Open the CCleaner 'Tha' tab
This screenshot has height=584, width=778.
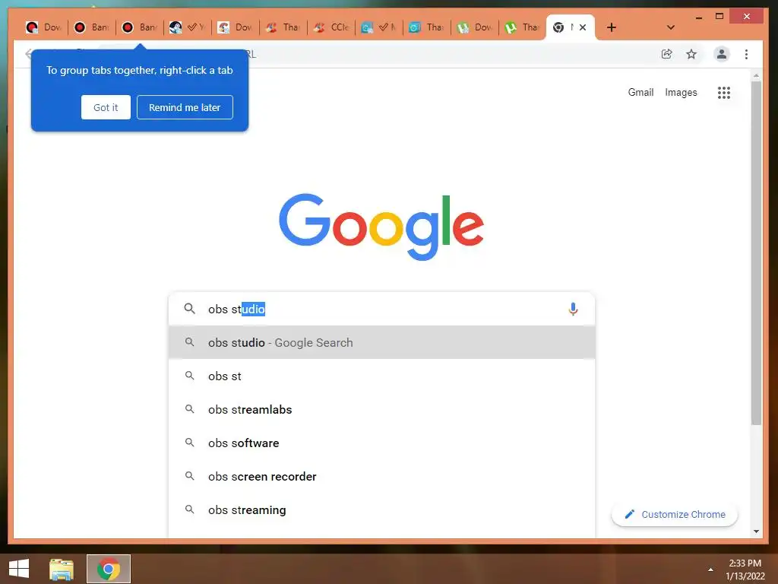[283, 27]
